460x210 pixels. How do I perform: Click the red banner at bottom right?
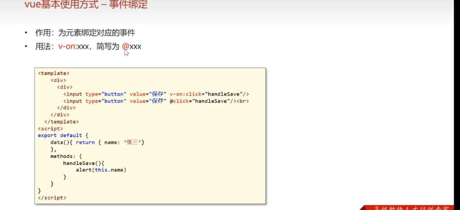pos(410,207)
